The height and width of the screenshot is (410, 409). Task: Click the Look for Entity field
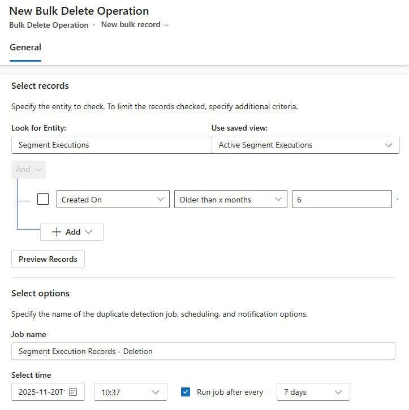click(111, 145)
